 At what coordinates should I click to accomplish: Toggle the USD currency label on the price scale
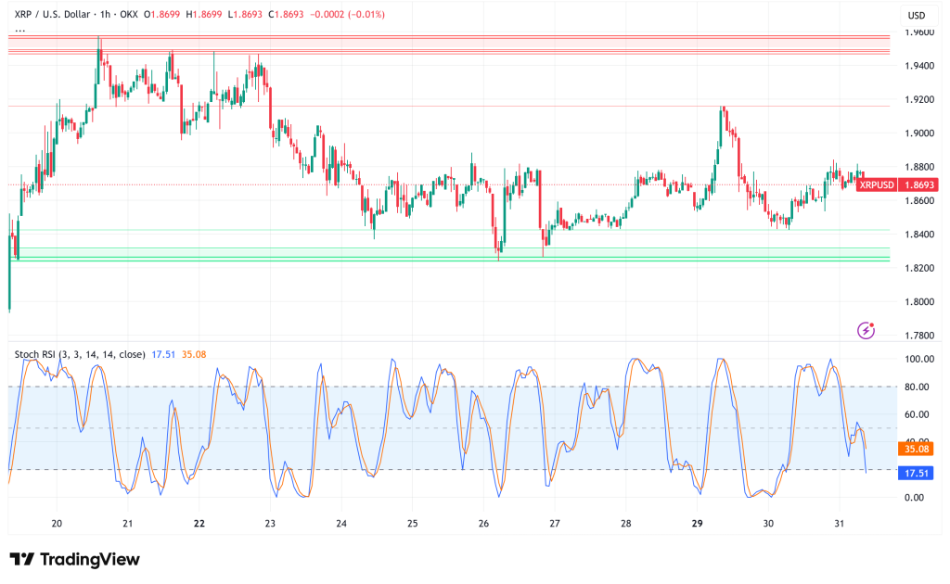917,14
